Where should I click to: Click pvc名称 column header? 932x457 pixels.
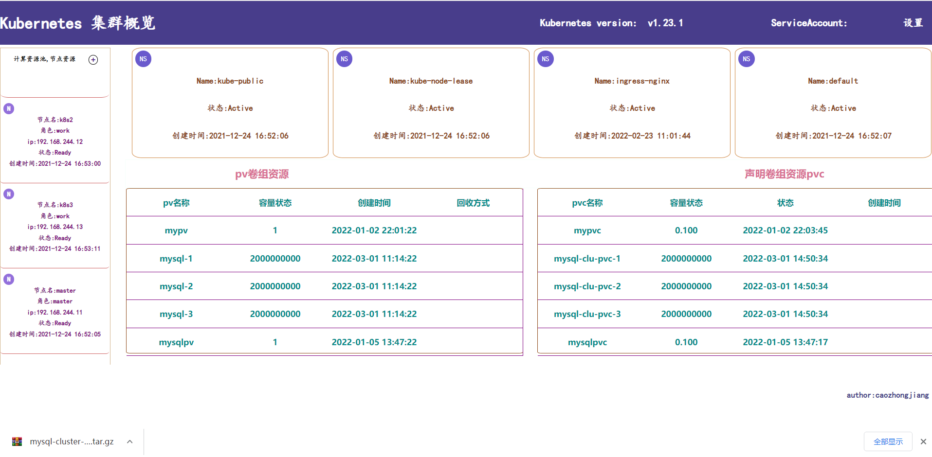(x=587, y=203)
